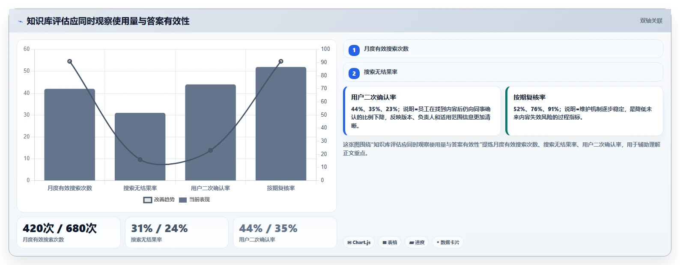The height and width of the screenshot is (265, 680).
Task: Click the numbered badge 1 for 月度有效搜索次数
Action: [354, 50]
